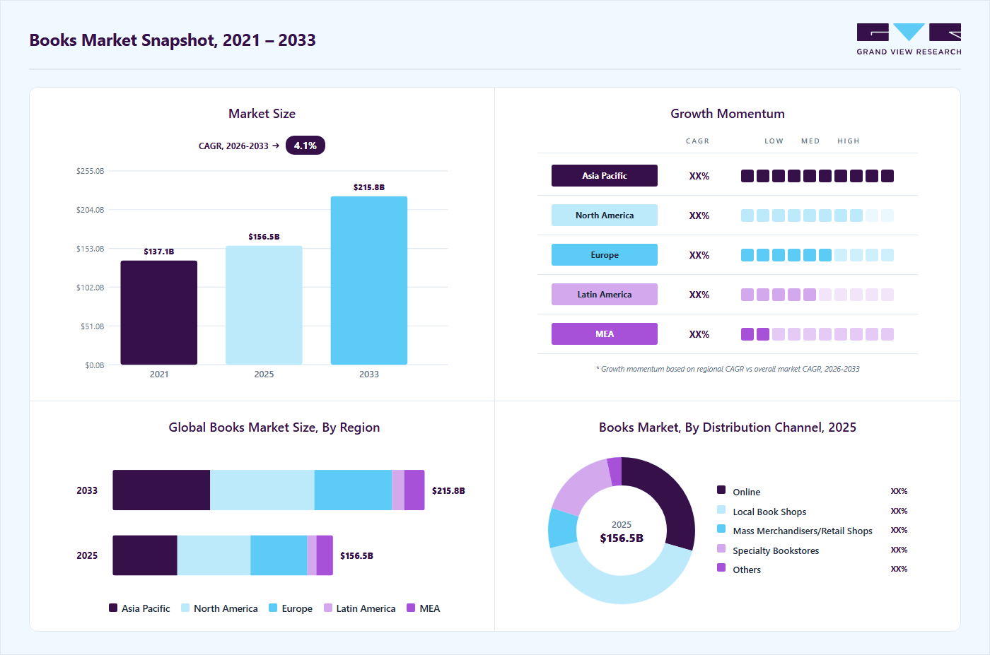Click the Europe region label in Growth Momentum

[605, 255]
